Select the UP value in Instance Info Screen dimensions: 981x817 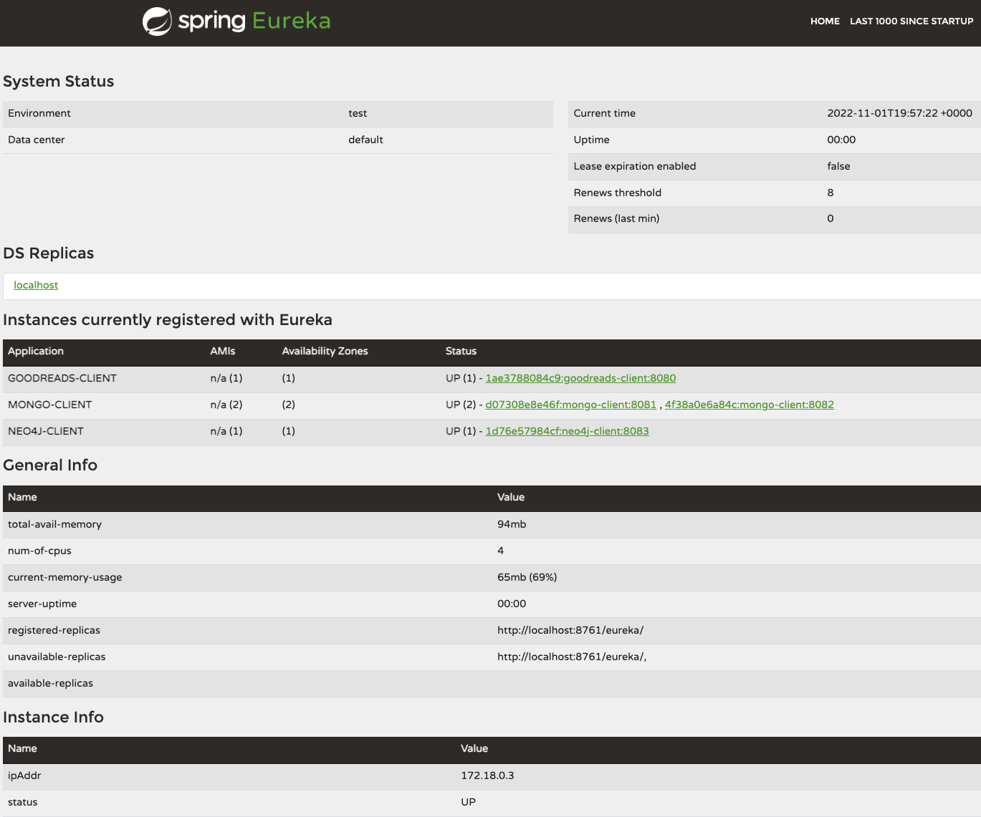(469, 802)
